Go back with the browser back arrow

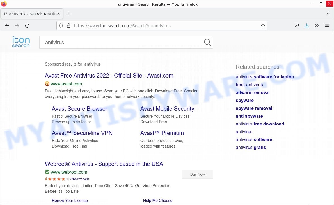click(7, 26)
